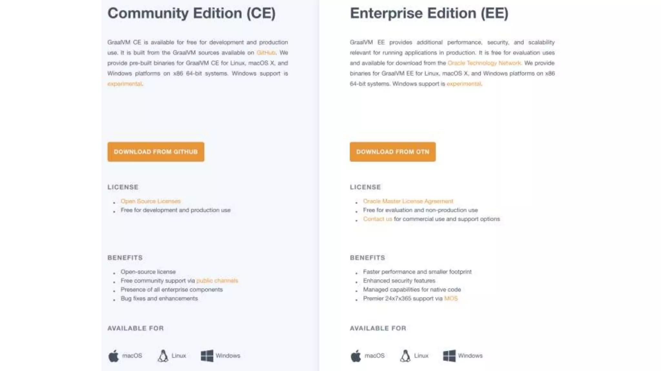Viewport: 661px width, 371px height.
Task: Click the Linux penguin icon under Community Edition
Action: pyautogui.click(x=163, y=356)
